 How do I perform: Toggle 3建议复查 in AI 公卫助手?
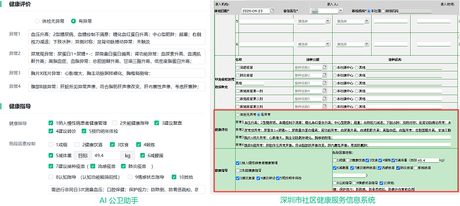coord(157,123)
